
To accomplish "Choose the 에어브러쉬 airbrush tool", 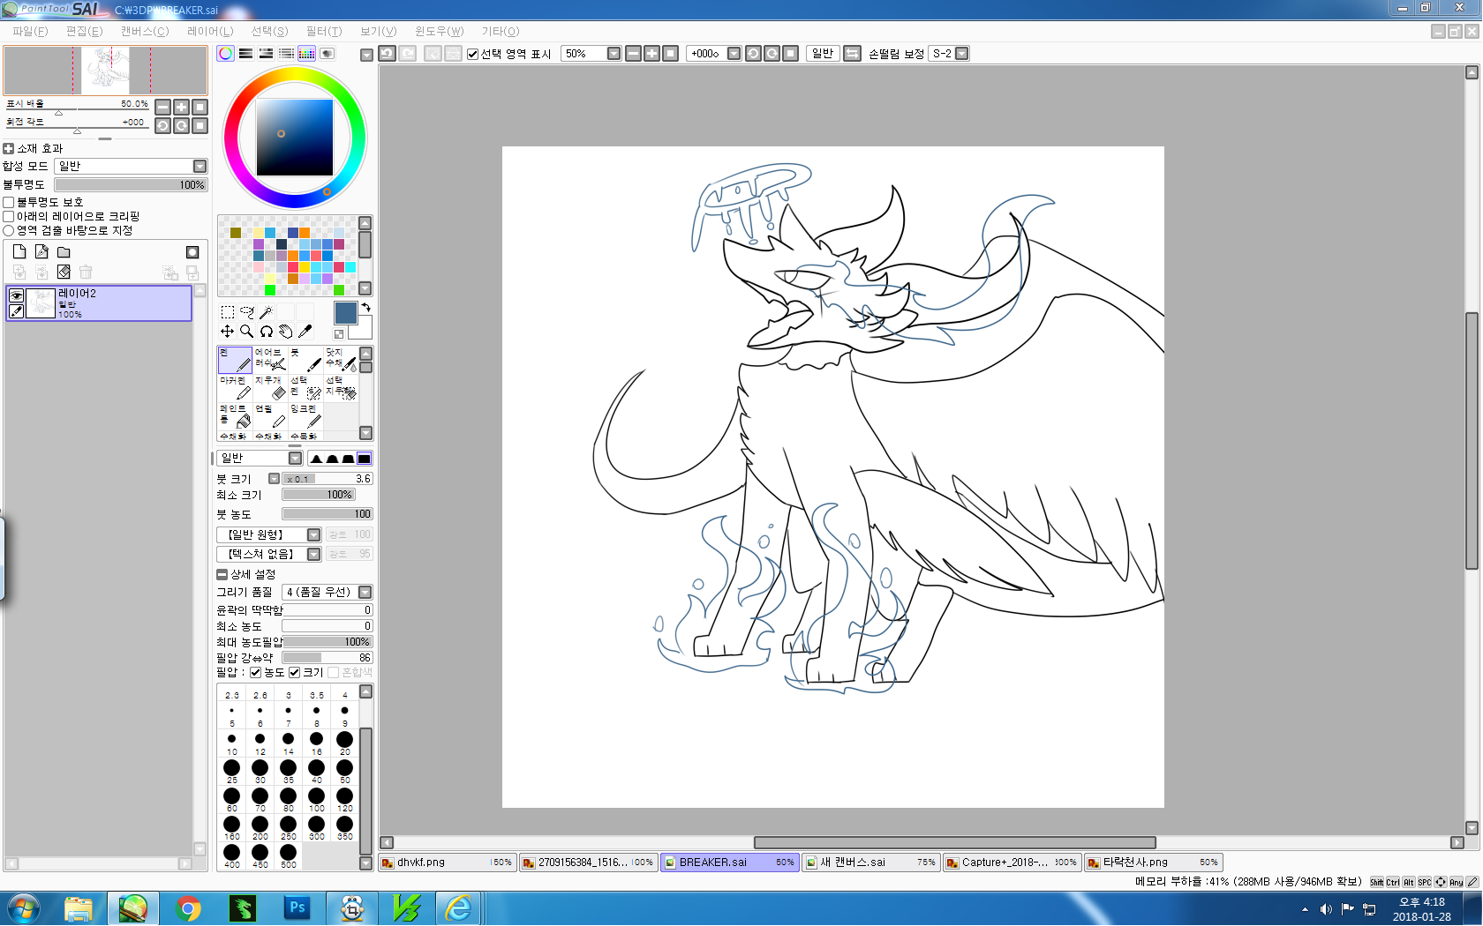I will 270,360.
